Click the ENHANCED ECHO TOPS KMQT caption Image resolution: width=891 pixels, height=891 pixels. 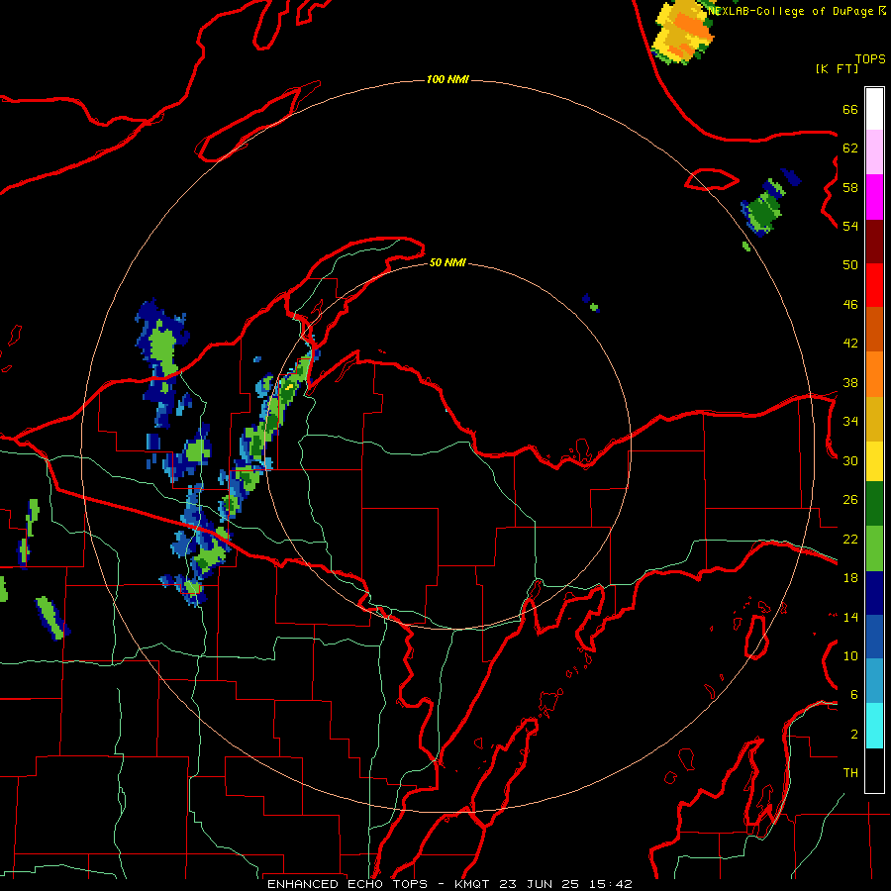449,884
